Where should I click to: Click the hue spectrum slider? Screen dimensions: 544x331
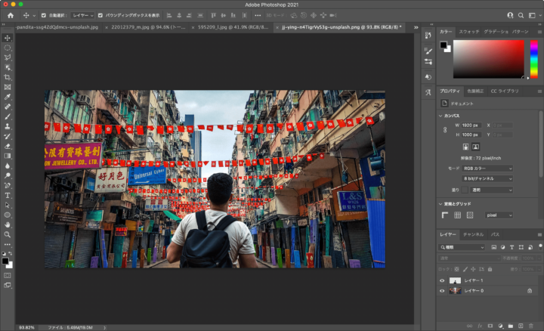(534, 59)
